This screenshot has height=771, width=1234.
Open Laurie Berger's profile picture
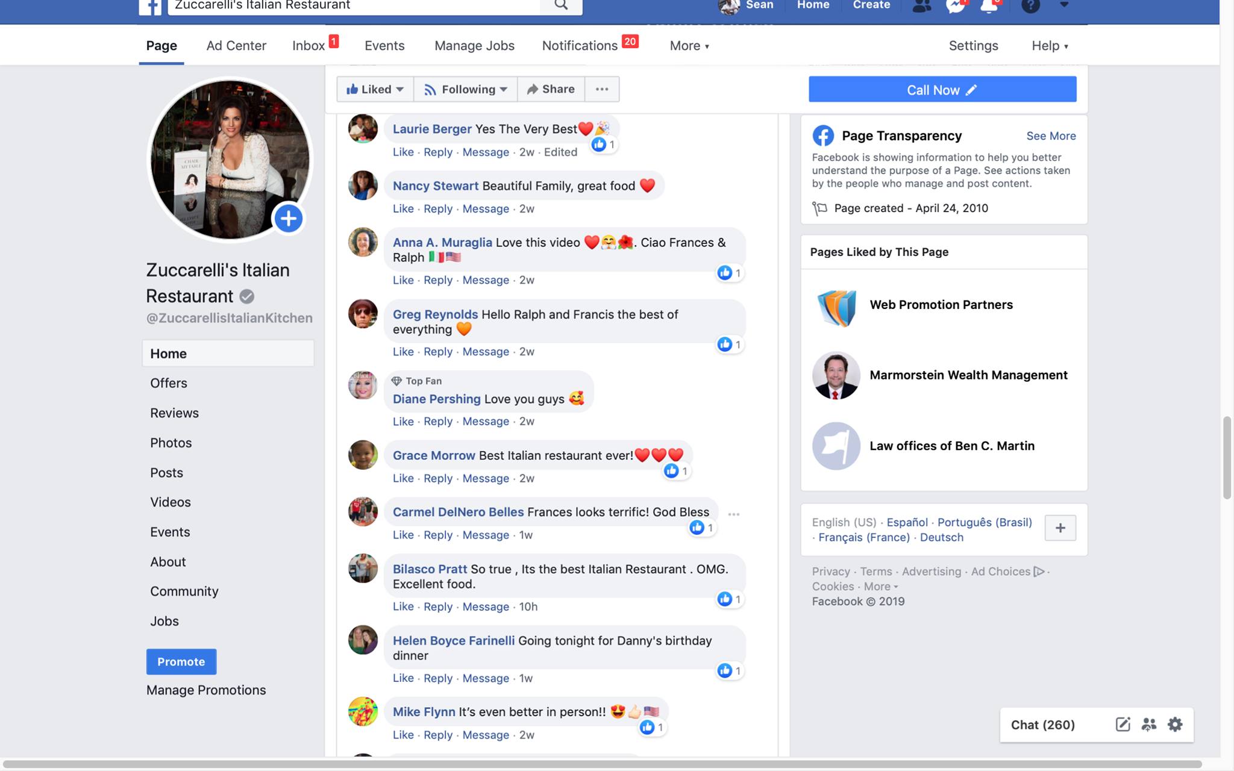coord(363,129)
